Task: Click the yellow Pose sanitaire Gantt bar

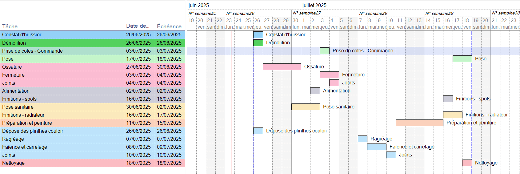Action: [x=305, y=107]
